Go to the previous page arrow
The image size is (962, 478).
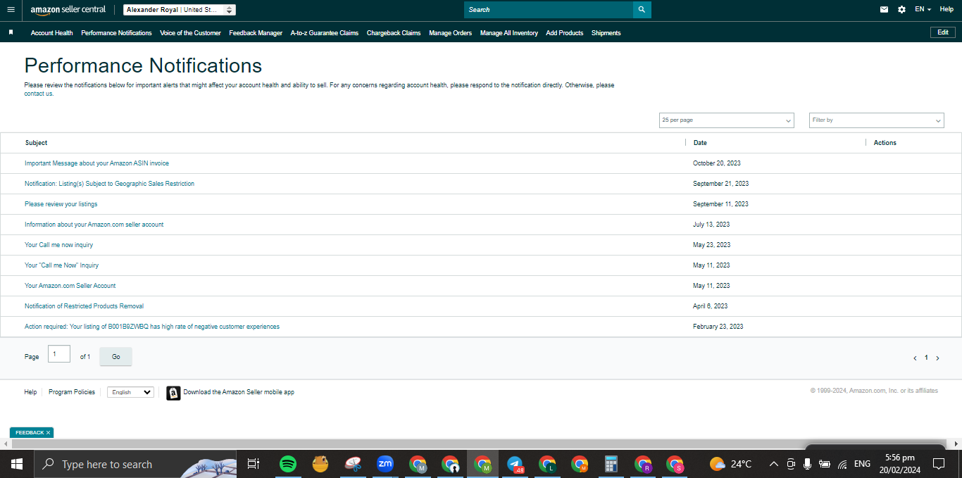click(x=915, y=358)
